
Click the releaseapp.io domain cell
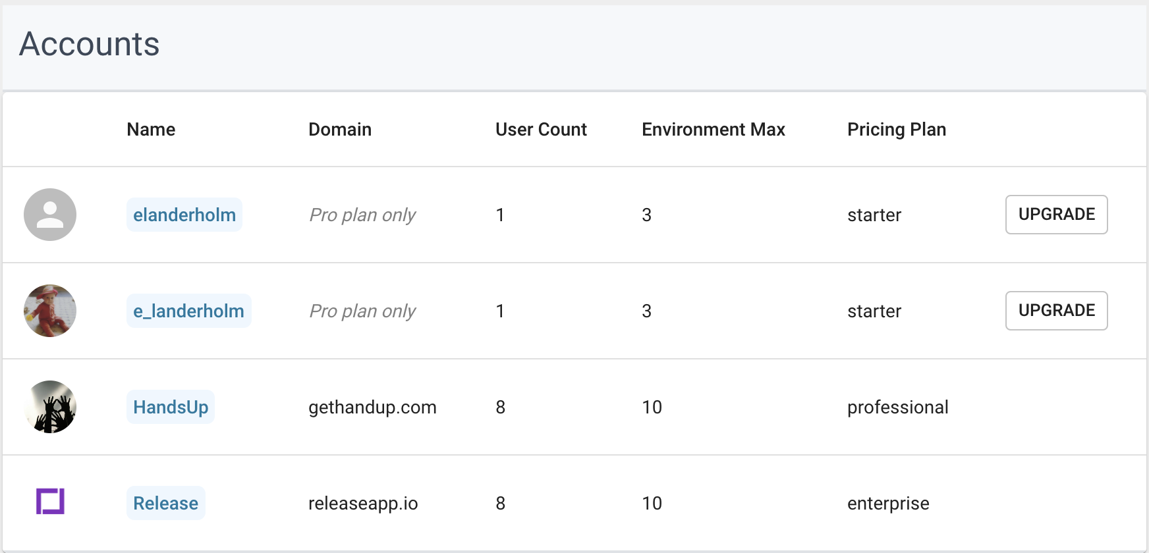click(x=363, y=504)
